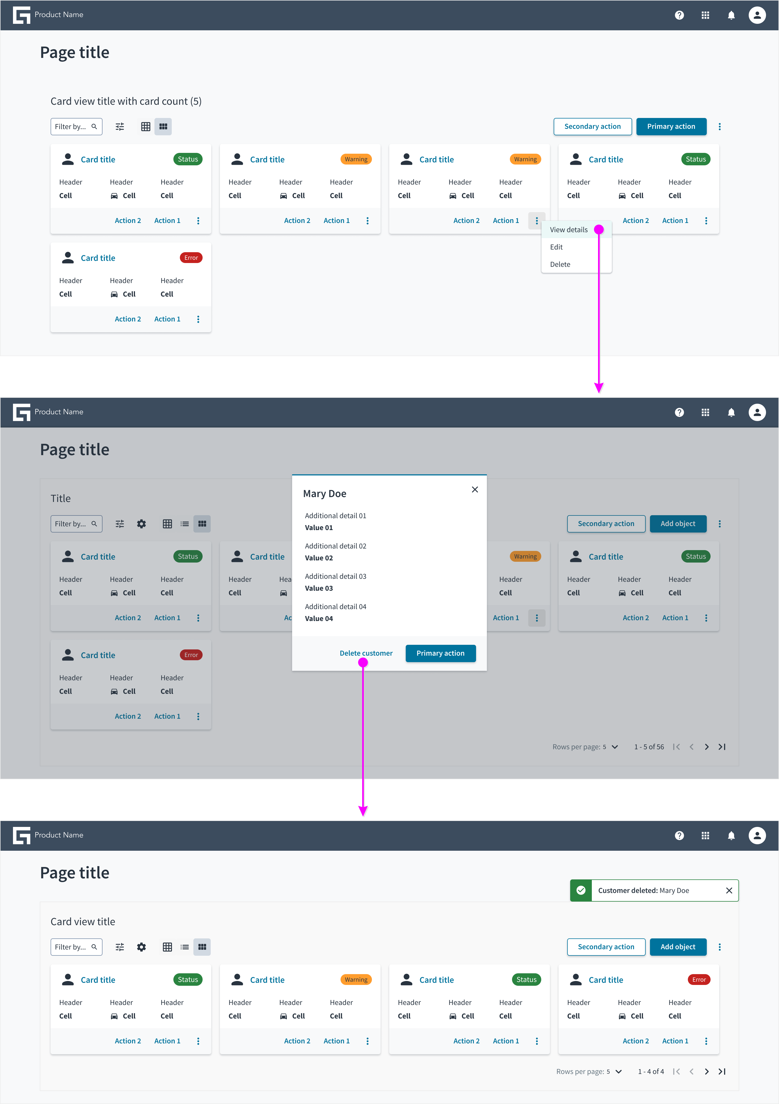Screen dimensions: 779x1104
Task: Click Action 1 on the Error card on the Customer deleted page
Action: click(x=675, y=1040)
